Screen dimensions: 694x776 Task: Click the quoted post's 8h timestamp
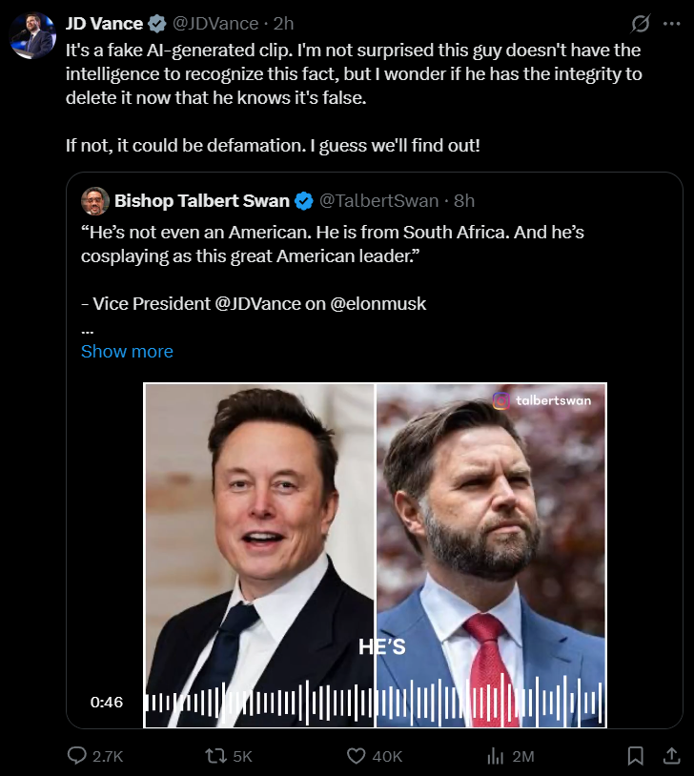464,200
